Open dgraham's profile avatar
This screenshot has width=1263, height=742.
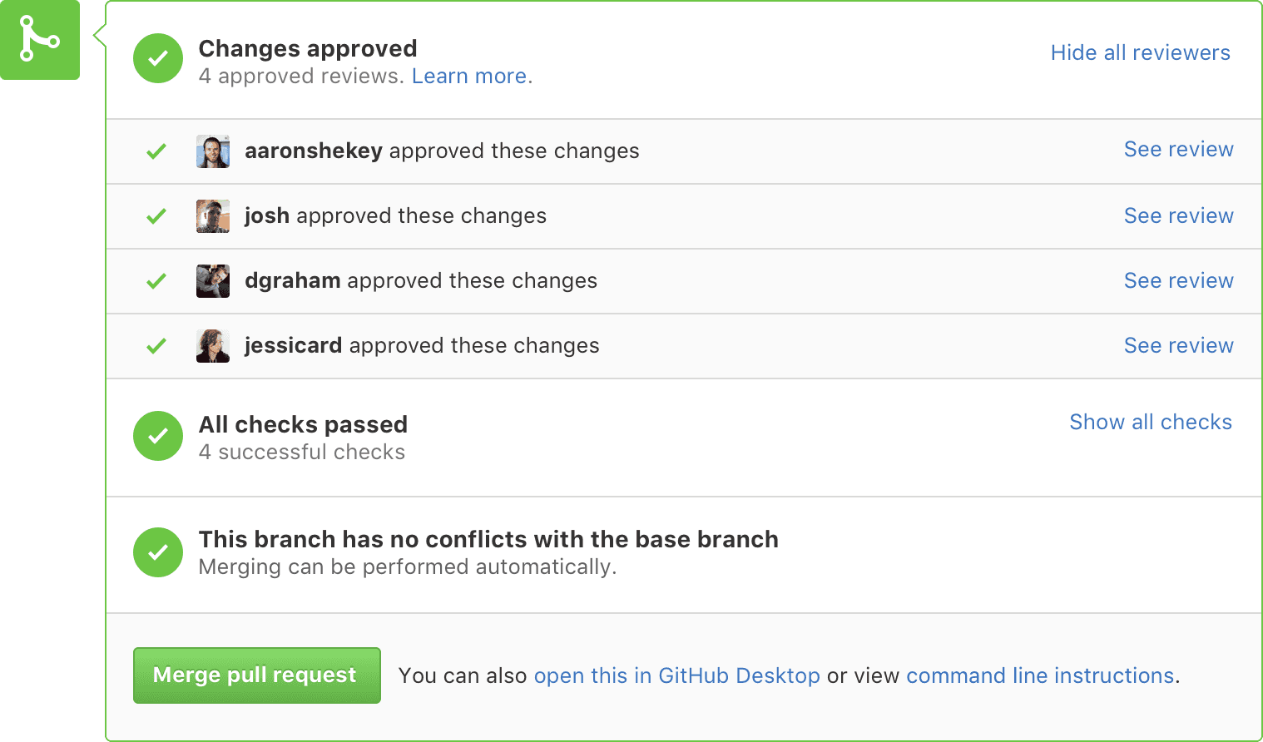point(212,281)
